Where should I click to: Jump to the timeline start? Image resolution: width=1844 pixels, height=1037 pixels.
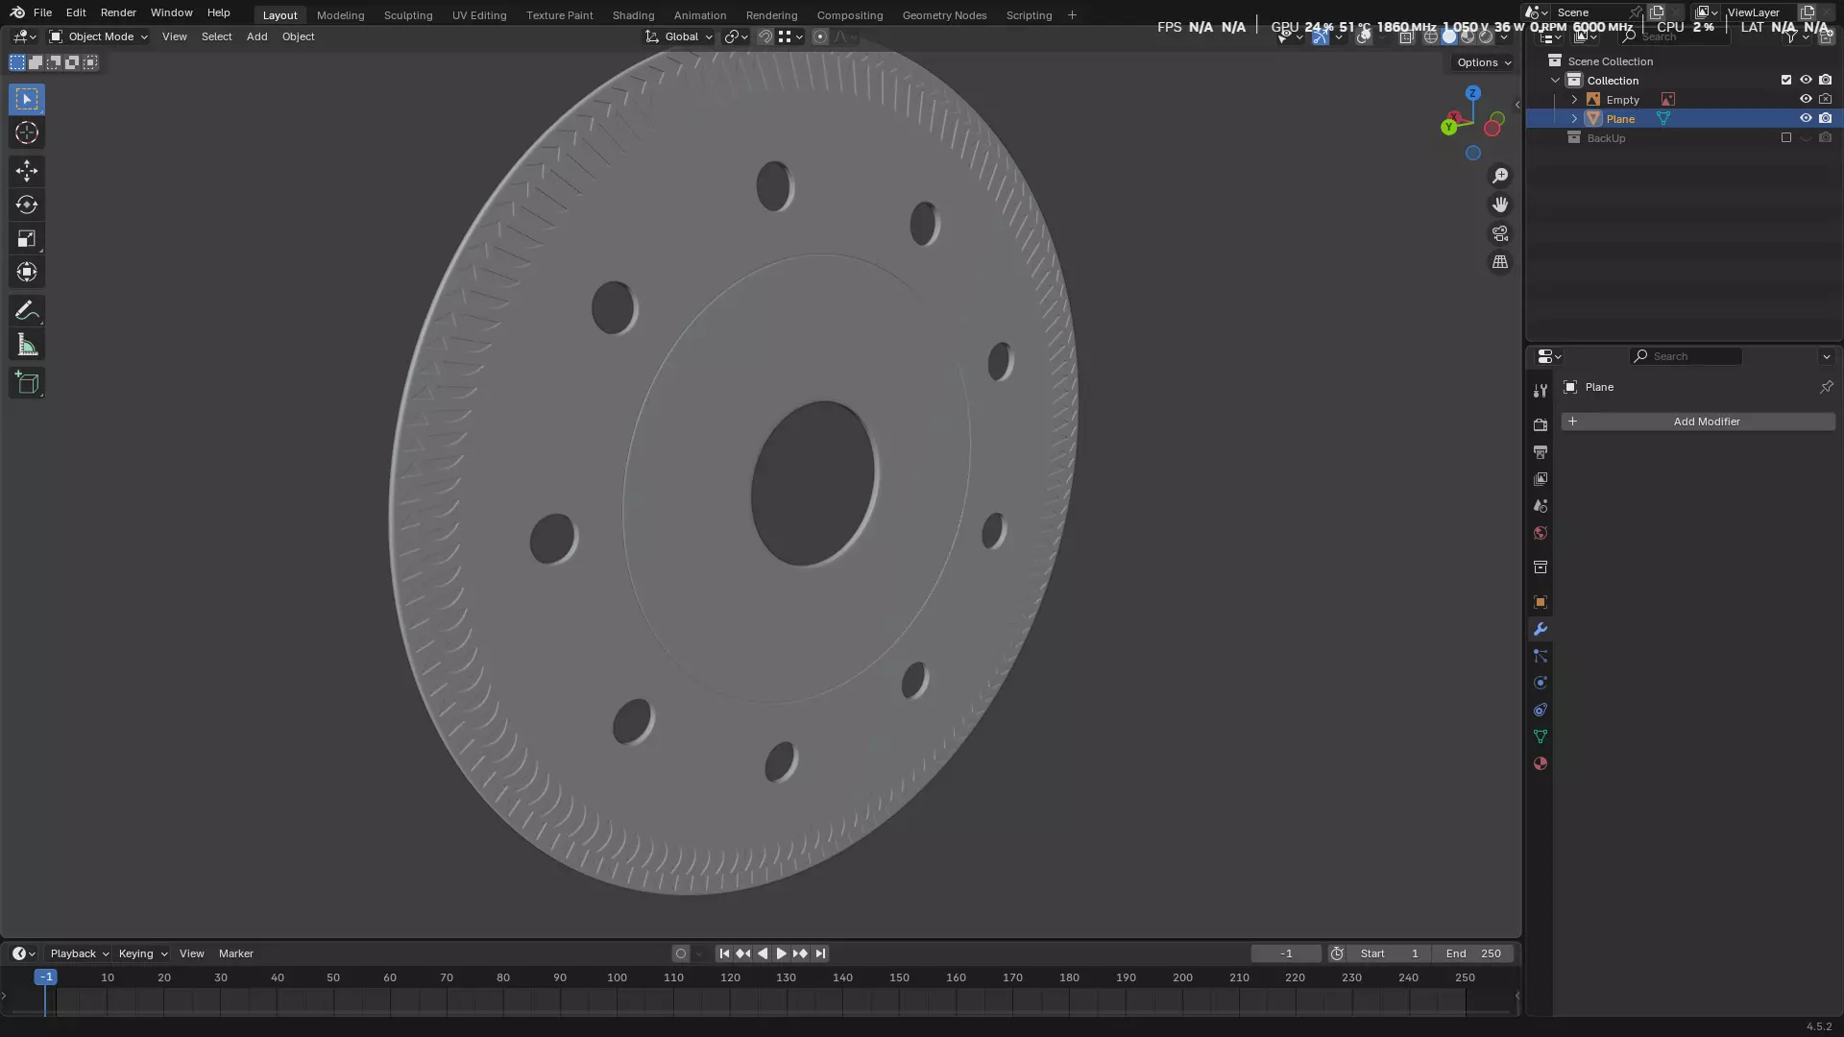pos(724,953)
